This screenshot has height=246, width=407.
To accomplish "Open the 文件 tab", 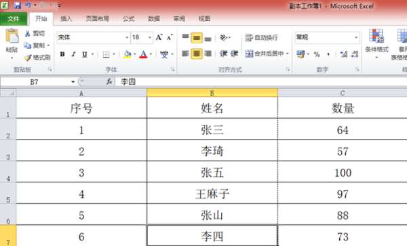I will (14, 19).
